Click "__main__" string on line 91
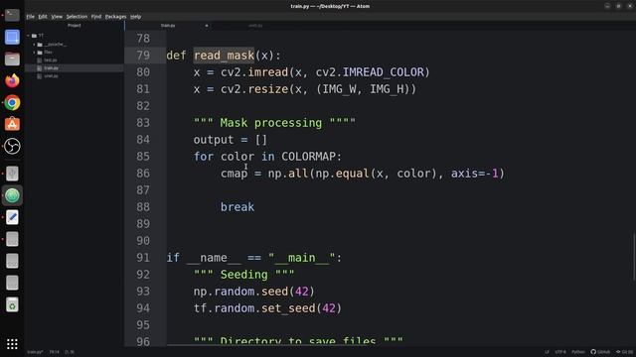This screenshot has width=636, height=357. point(302,258)
